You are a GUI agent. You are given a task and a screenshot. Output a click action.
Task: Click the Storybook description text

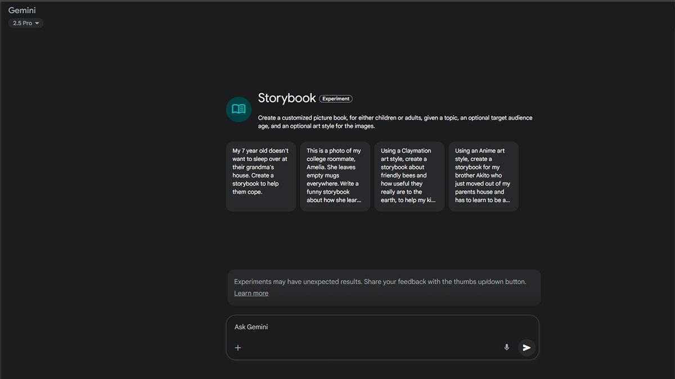click(x=395, y=122)
